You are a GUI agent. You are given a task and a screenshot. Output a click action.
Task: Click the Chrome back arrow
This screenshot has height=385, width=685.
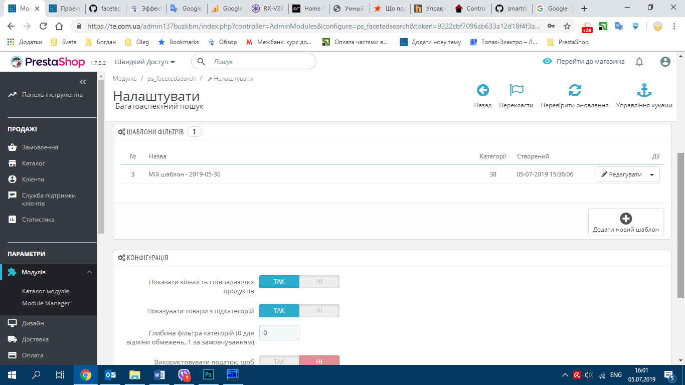coord(11,26)
